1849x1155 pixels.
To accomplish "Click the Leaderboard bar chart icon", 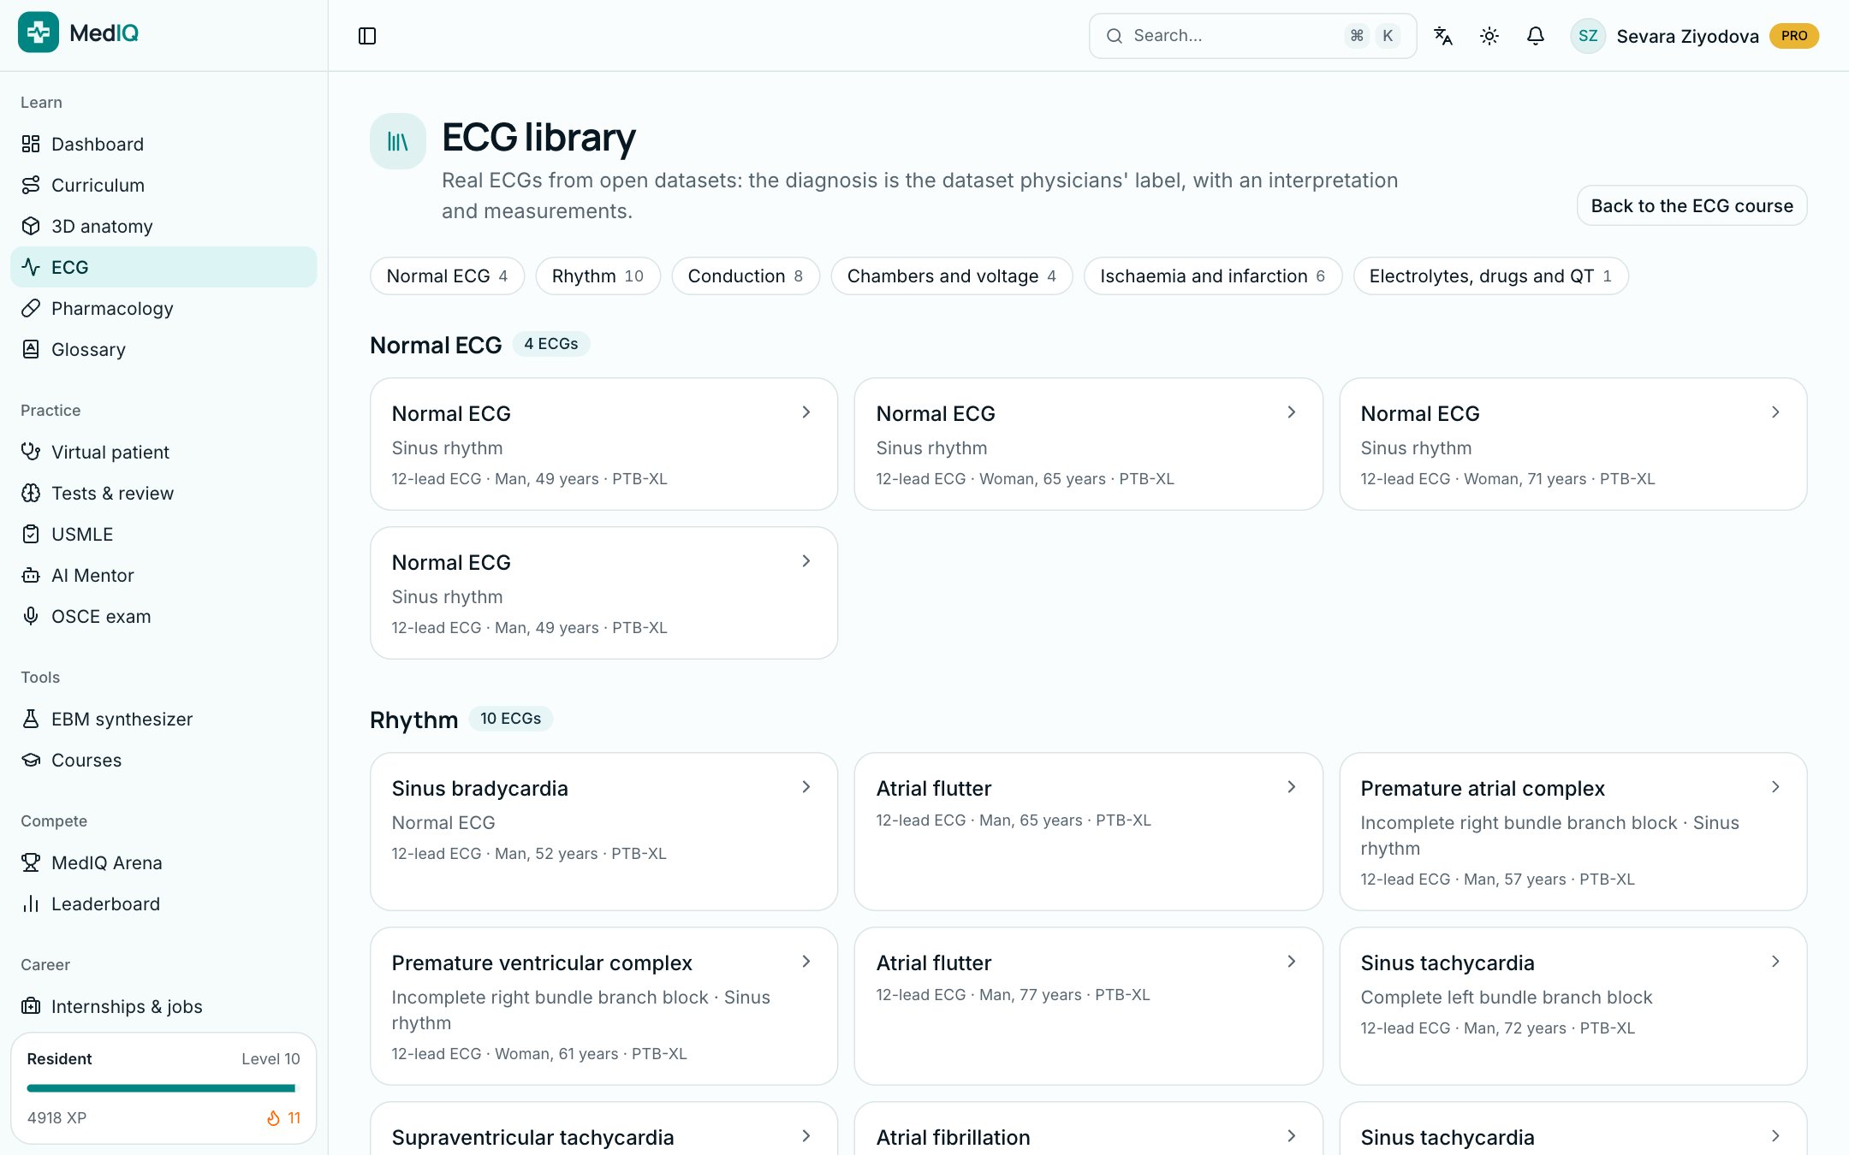I will click(31, 903).
